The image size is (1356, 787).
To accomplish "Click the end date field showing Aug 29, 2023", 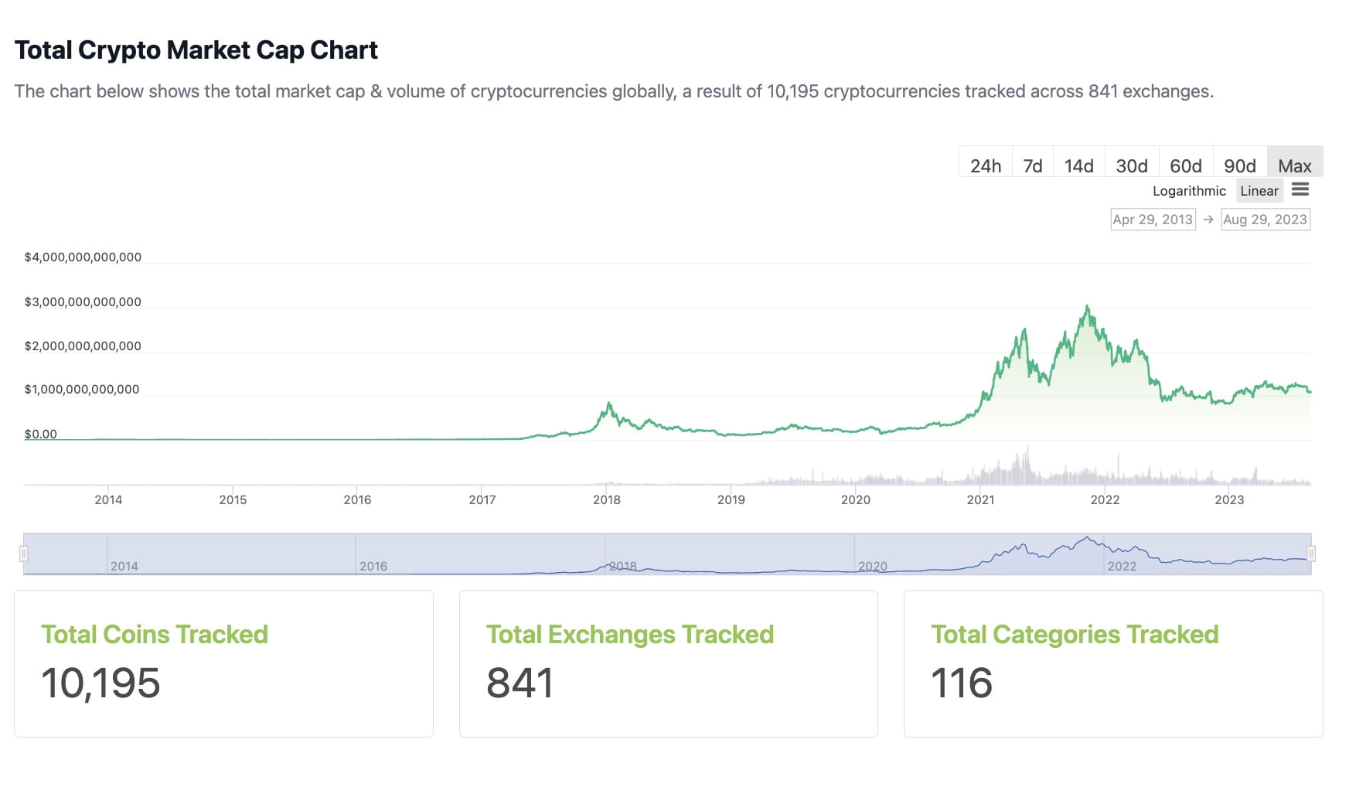I will coord(1265,219).
